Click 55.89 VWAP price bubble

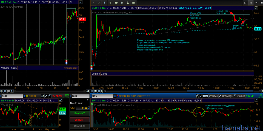click(x=258, y=29)
